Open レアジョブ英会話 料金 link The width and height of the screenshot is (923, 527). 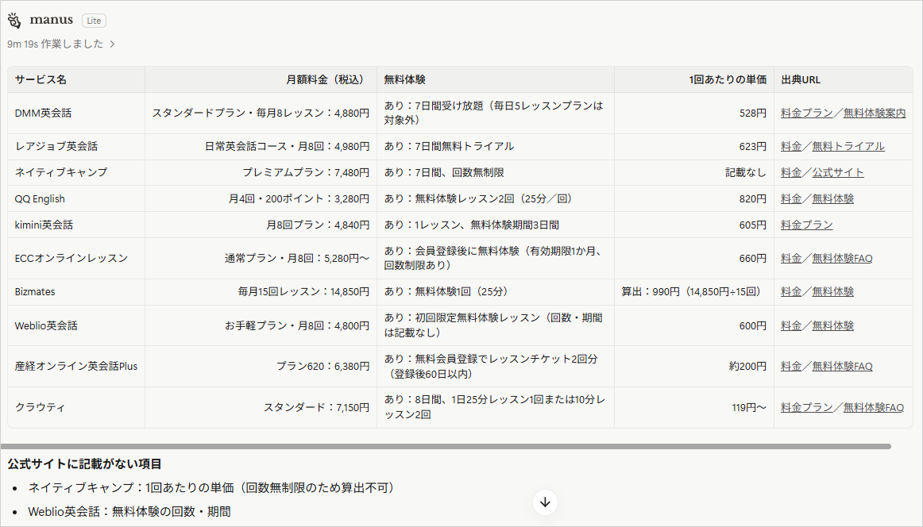click(791, 147)
